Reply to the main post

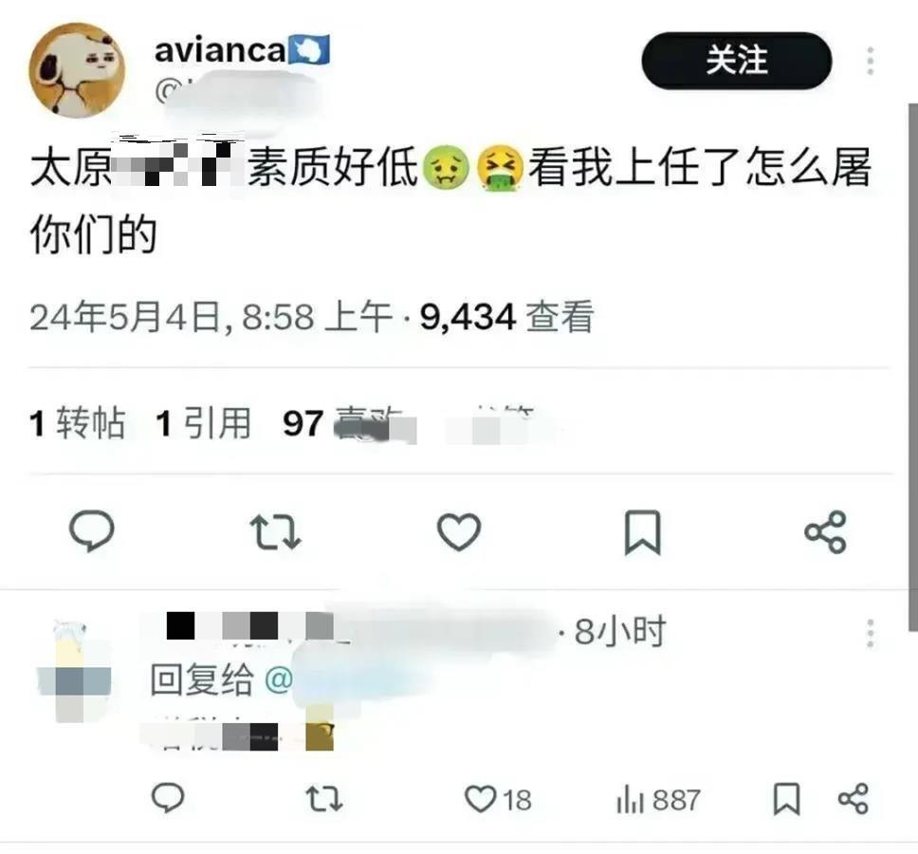91,530
